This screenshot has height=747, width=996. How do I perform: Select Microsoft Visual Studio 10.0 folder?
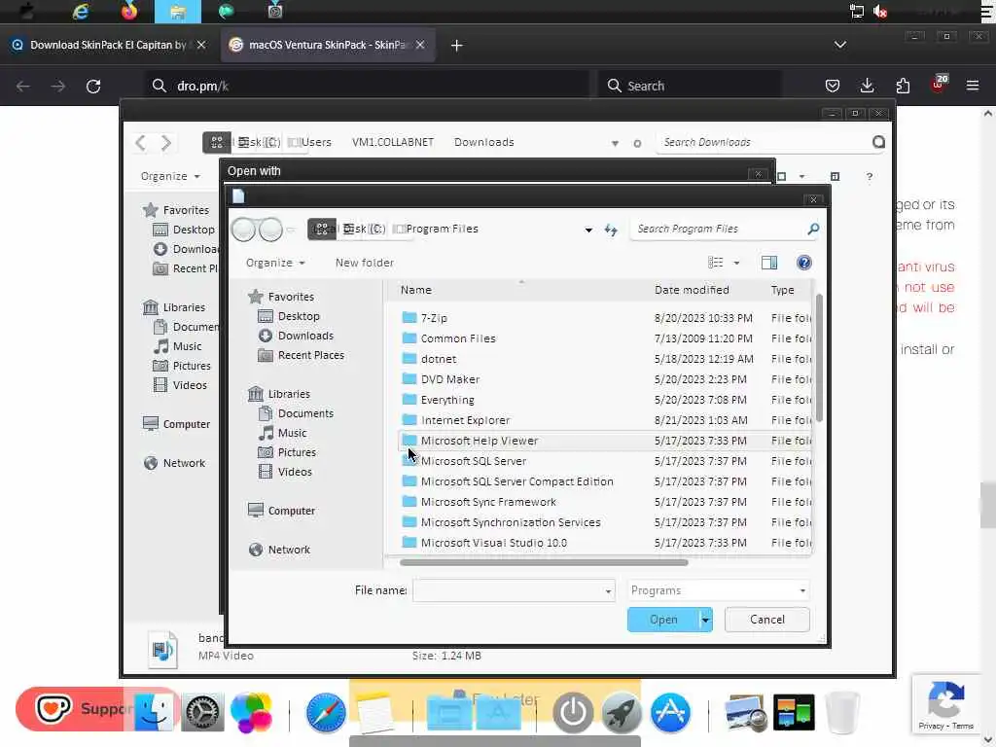click(493, 543)
